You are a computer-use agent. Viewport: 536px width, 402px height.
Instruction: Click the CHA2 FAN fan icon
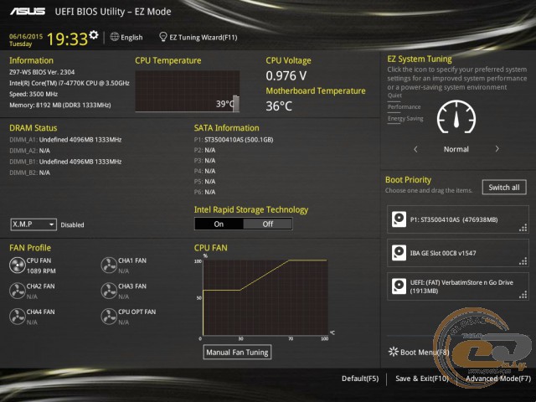click(x=17, y=291)
